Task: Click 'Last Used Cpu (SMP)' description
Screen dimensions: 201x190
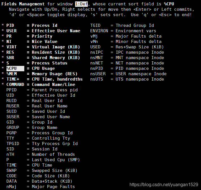Action: pos(56,160)
